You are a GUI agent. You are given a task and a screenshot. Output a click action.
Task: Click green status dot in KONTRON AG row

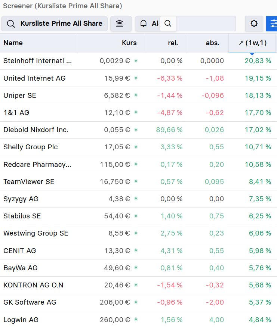[x=136, y=285]
